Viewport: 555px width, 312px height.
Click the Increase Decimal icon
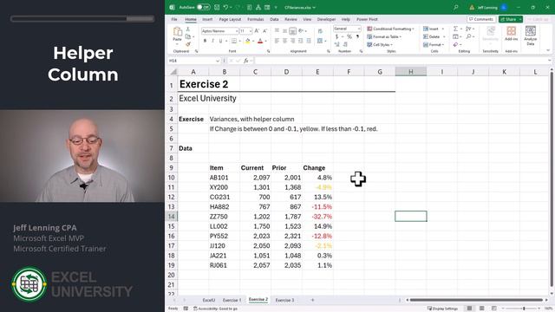[x=337, y=44]
